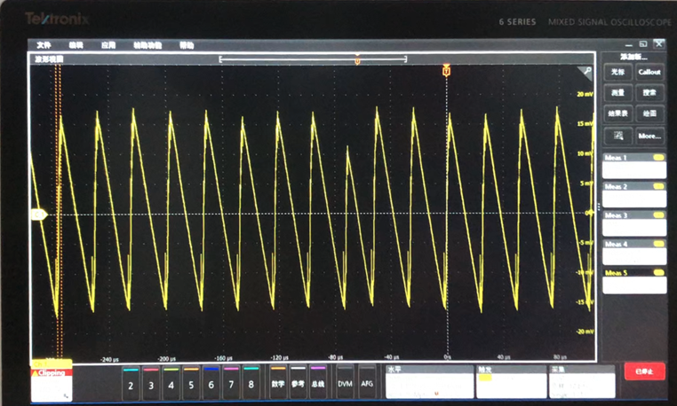Open the 帮助 (Help) menu
Viewport: 677px width, 406px height.
187,45
